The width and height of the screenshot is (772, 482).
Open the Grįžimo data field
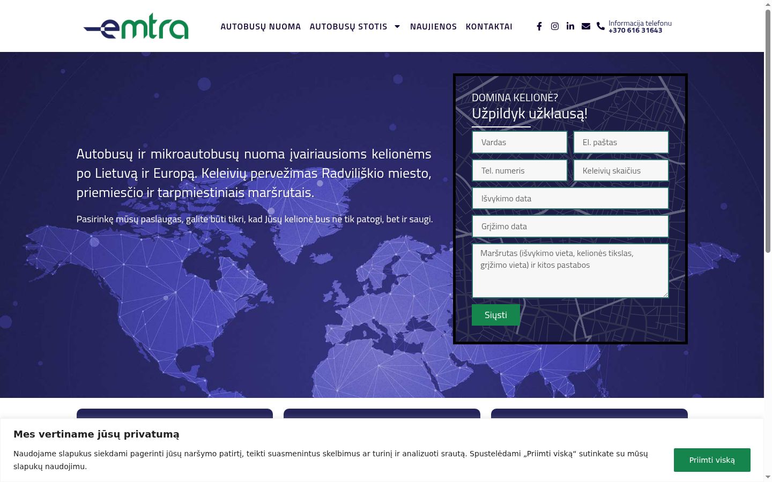(570, 227)
